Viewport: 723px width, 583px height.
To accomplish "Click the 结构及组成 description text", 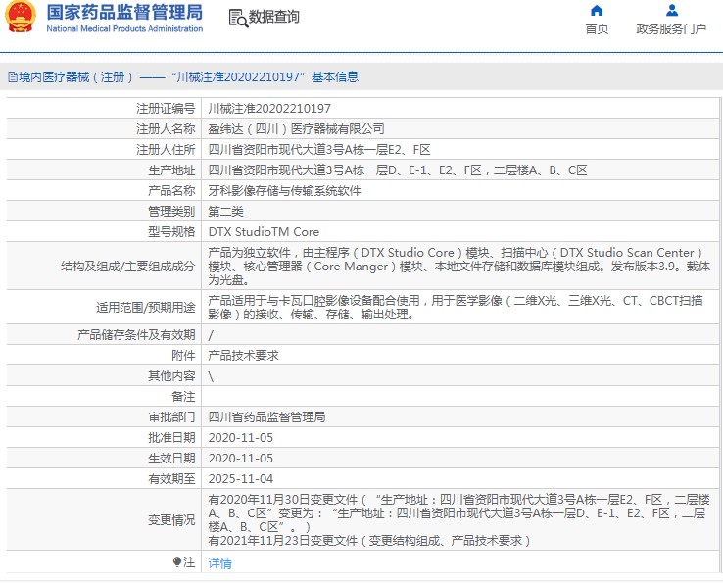I will (459, 267).
